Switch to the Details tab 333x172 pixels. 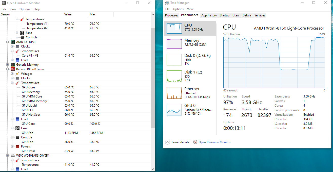[x=247, y=15]
